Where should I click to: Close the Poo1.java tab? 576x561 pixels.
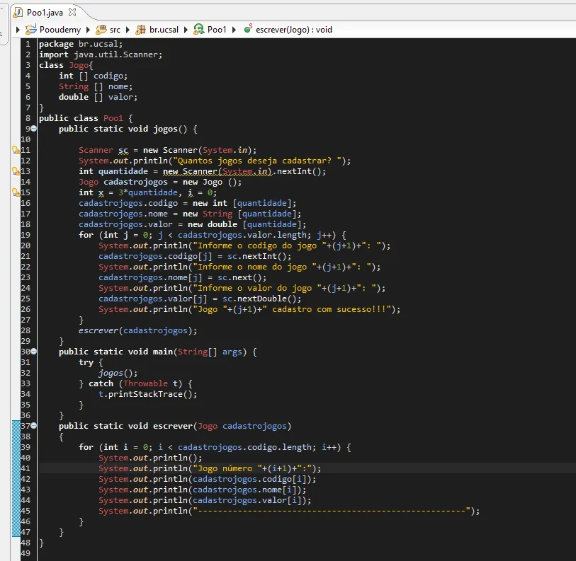pyautogui.click(x=74, y=12)
